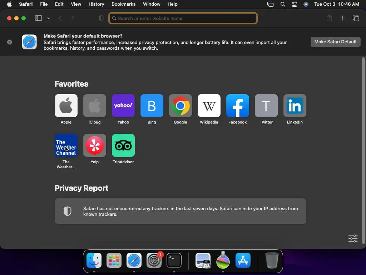Open the Apple menu

[9, 4]
